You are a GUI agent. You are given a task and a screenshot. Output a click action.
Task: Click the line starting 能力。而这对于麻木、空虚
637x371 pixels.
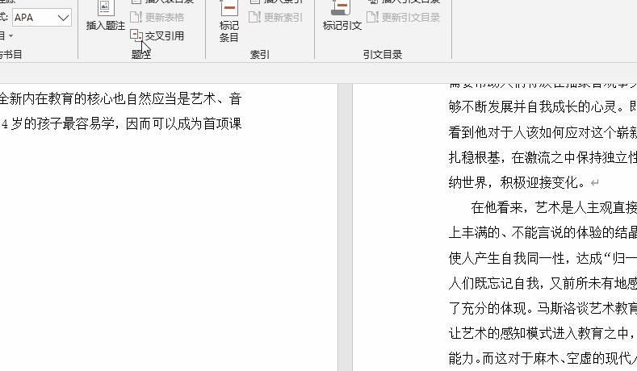(x=543, y=358)
